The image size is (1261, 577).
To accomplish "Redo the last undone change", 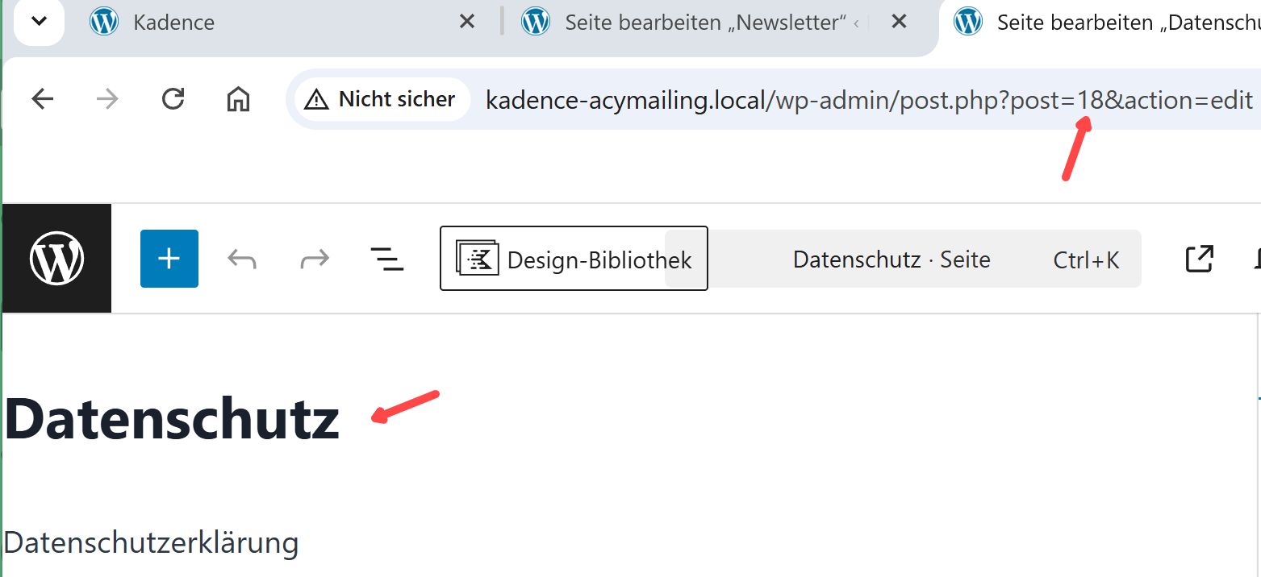I will tap(315, 259).
